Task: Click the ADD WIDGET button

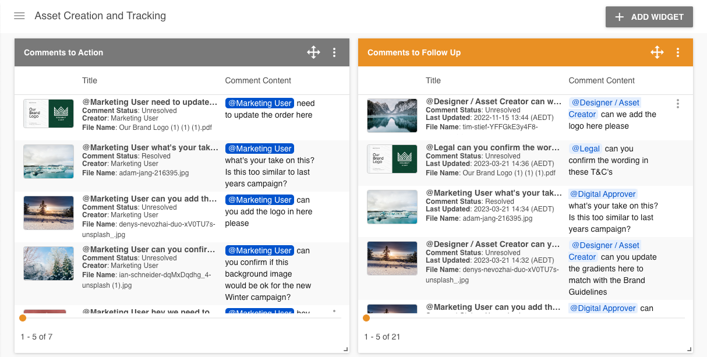Action: coord(649,17)
